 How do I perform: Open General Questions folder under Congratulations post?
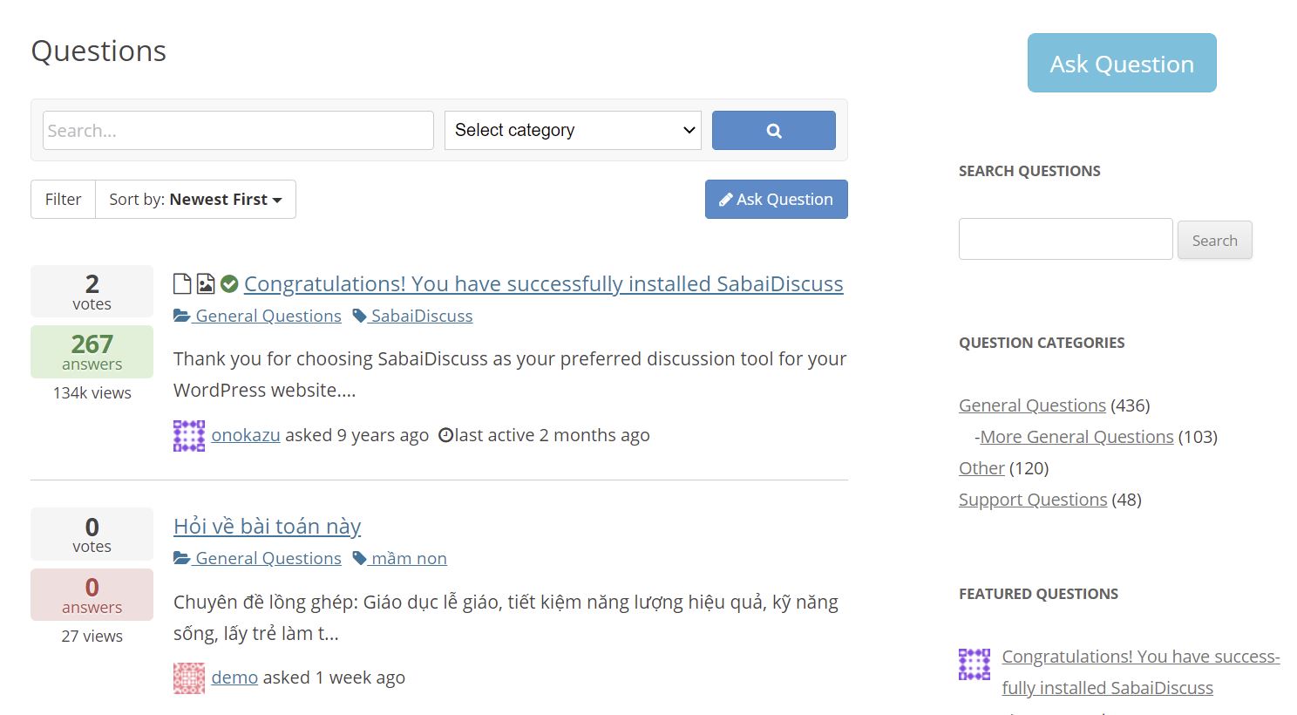257,316
